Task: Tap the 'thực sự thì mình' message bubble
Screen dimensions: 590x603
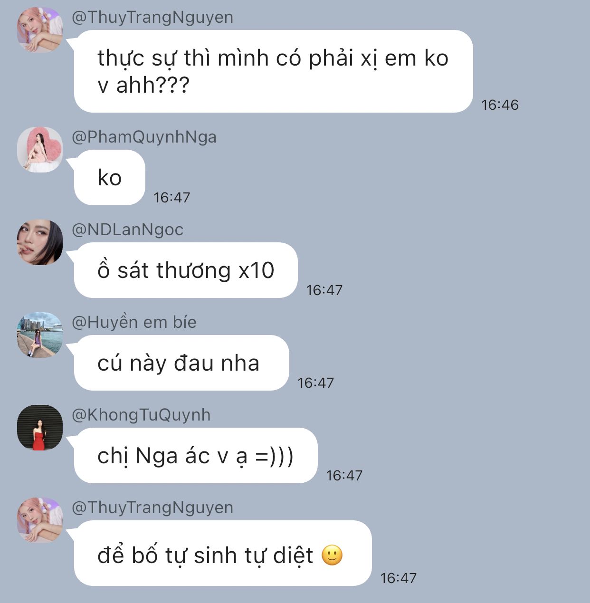Action: point(274,71)
